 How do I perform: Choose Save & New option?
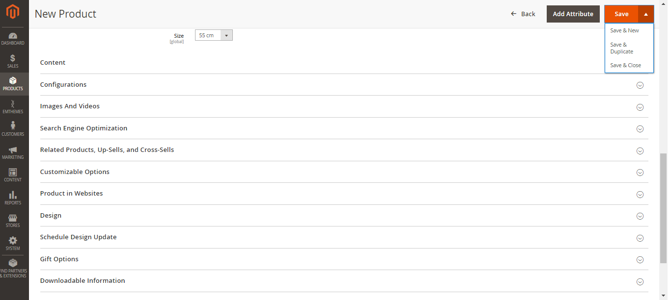pos(624,30)
